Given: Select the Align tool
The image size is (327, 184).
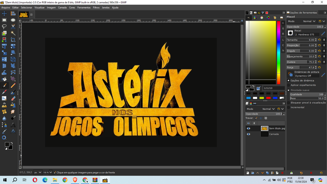Looking at the screenshot, I should click(13, 13).
